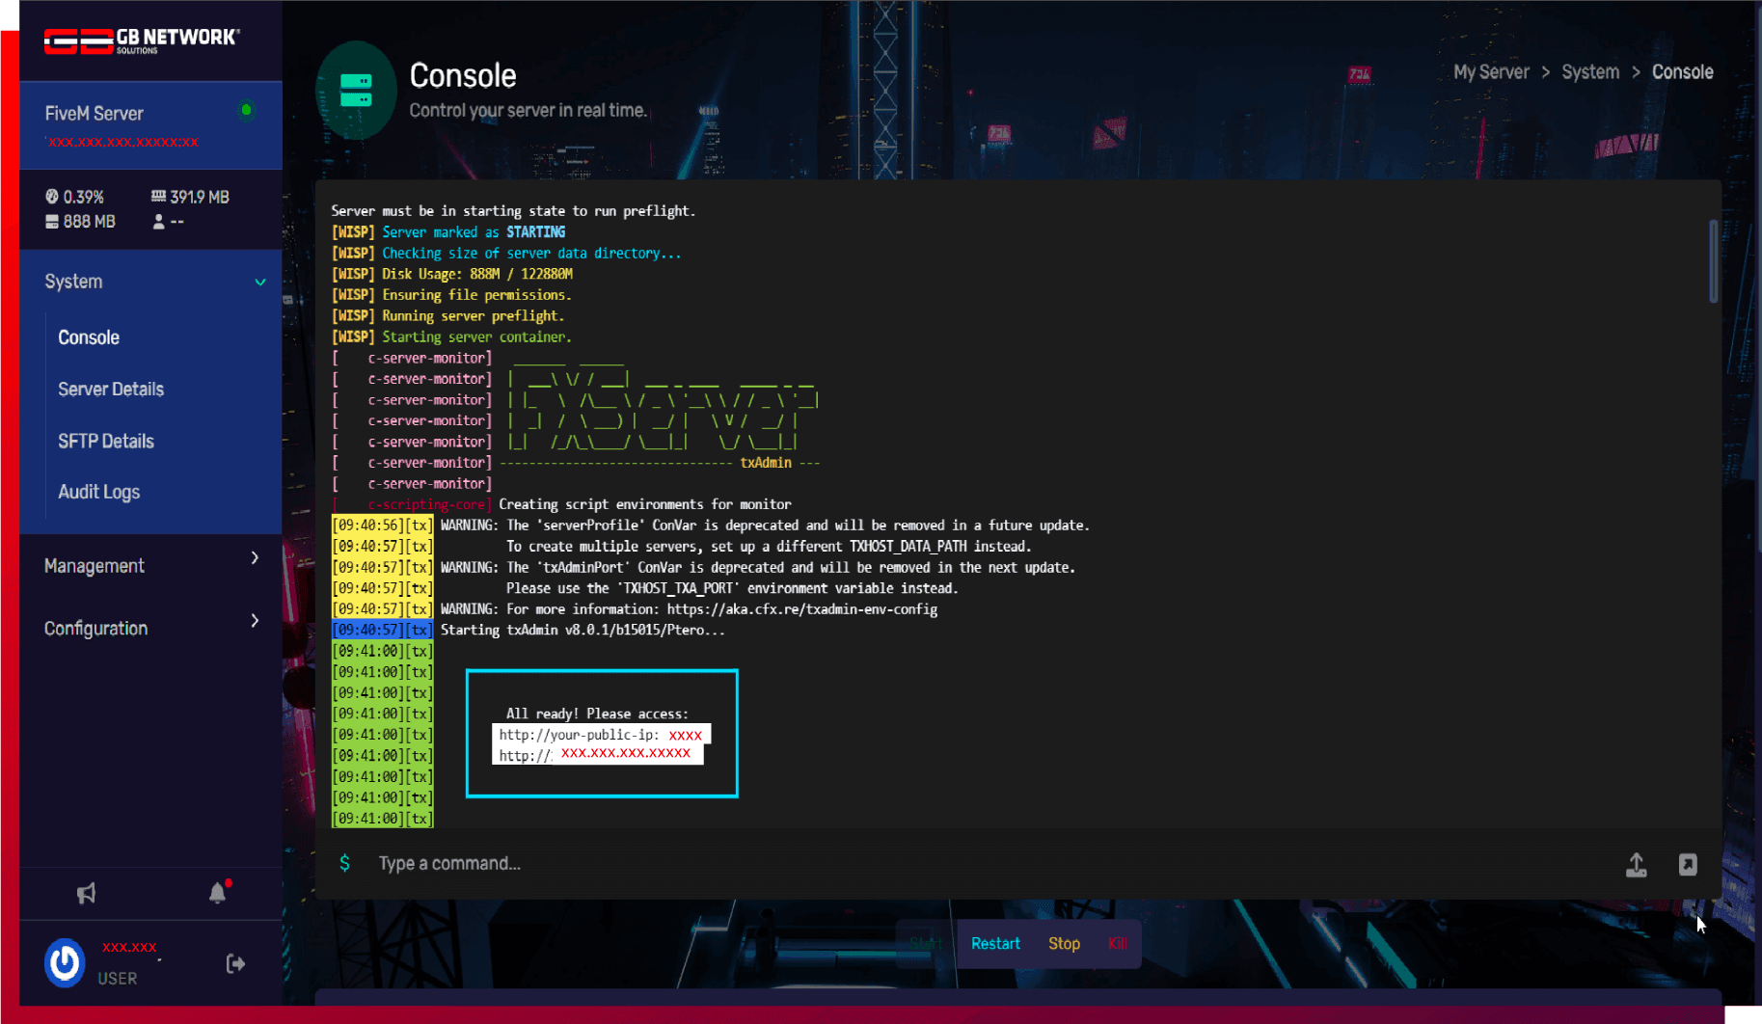
Task: Click the pop-out console icon
Action: [1687, 865]
